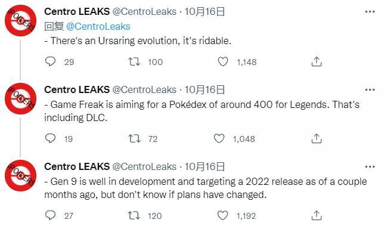This screenshot has width=384, height=226.
Task: Like the Pokédex of 400 tweet
Action: coord(219,138)
